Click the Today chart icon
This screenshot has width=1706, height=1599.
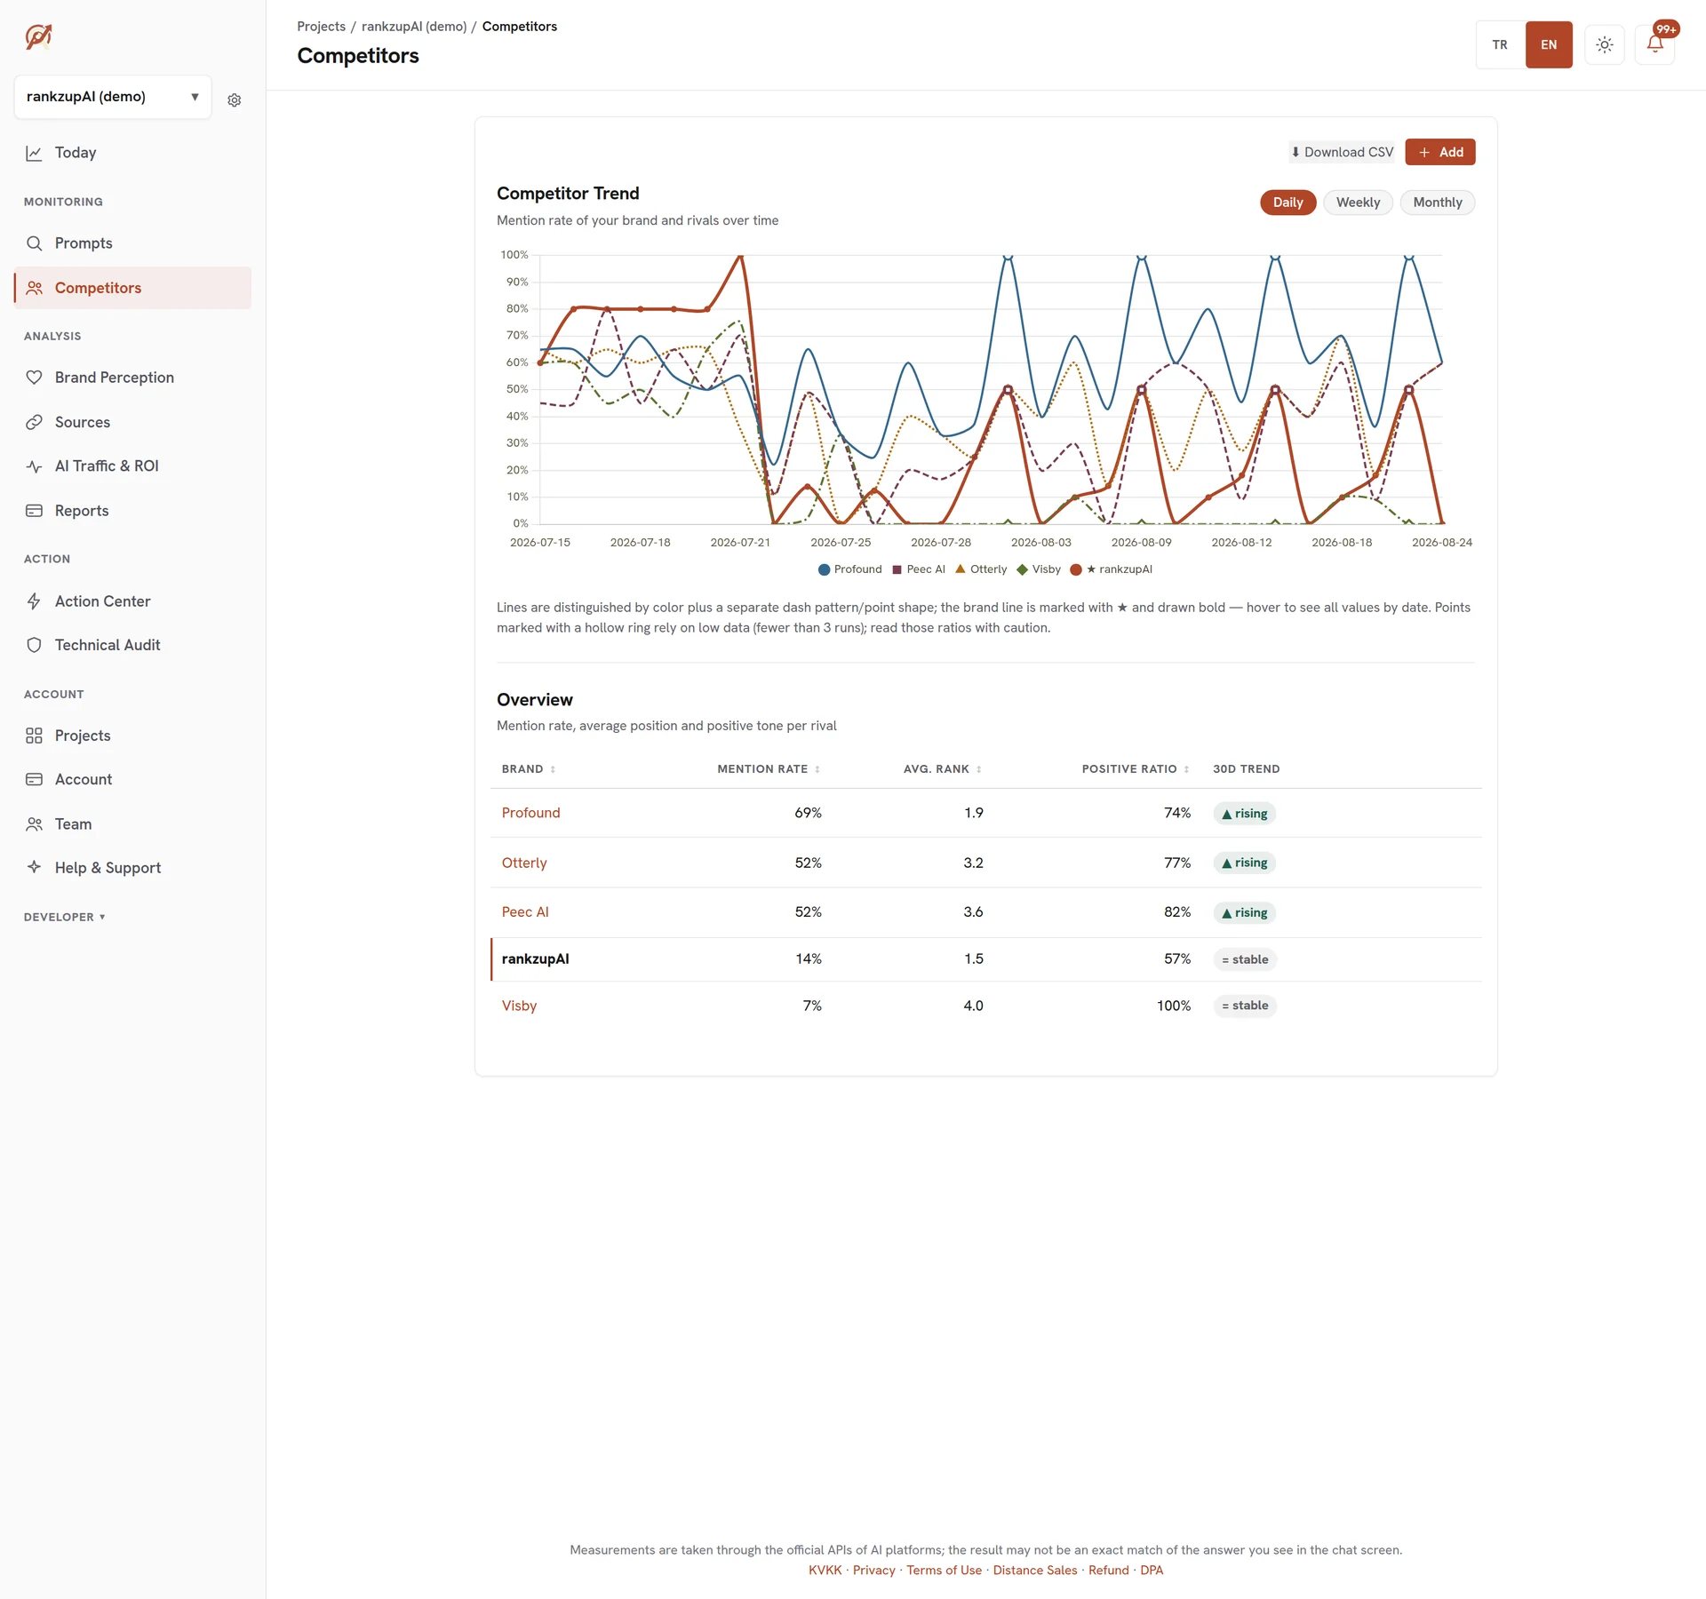(x=34, y=153)
